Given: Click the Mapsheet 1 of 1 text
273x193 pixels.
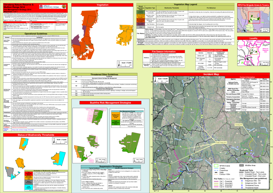Looking at the screenshot, I should (x=11, y=11).
